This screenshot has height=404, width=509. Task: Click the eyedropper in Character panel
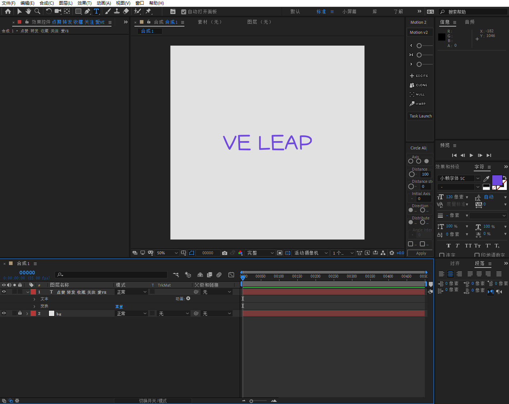[486, 178]
